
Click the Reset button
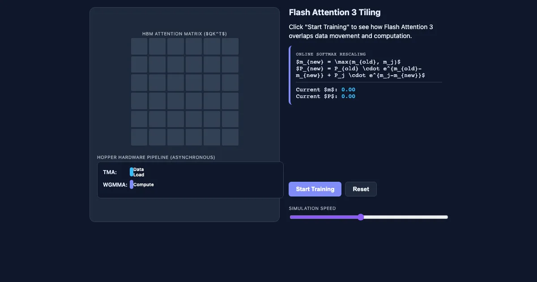pos(361,189)
